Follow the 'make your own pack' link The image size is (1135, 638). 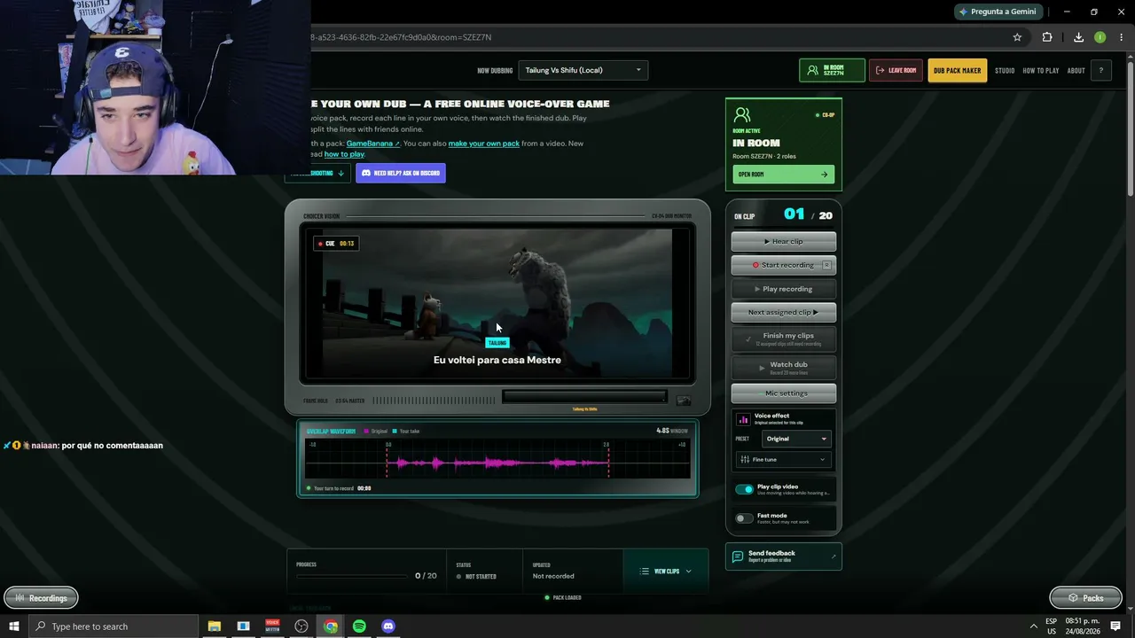pos(484,144)
